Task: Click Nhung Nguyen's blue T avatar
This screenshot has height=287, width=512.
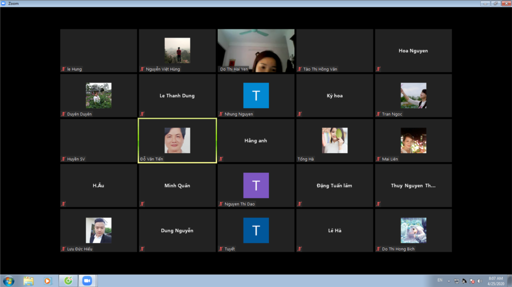Action: pyautogui.click(x=256, y=96)
